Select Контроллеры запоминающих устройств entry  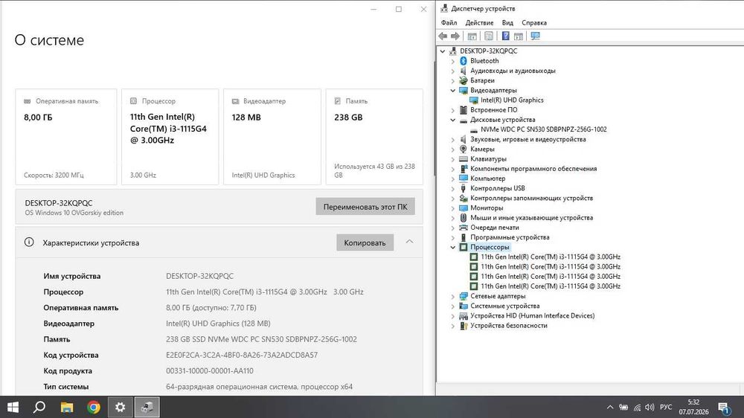click(531, 199)
